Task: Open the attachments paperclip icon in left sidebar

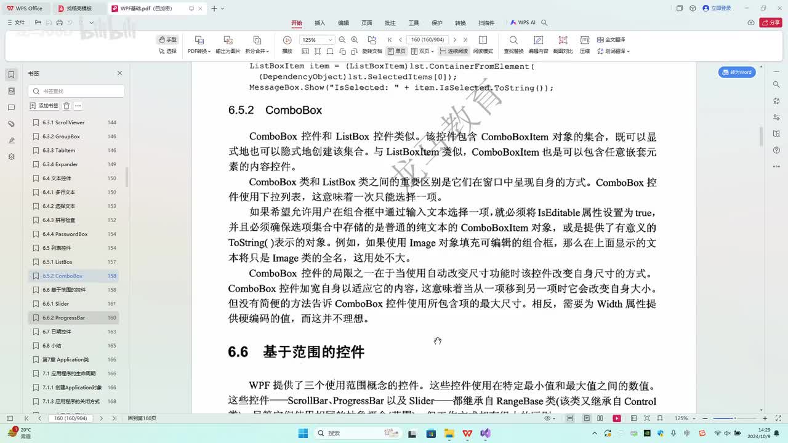Action: (x=11, y=124)
